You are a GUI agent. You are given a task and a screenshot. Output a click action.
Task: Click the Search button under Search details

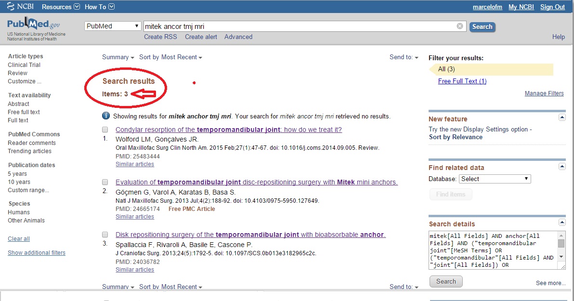pyautogui.click(x=446, y=281)
